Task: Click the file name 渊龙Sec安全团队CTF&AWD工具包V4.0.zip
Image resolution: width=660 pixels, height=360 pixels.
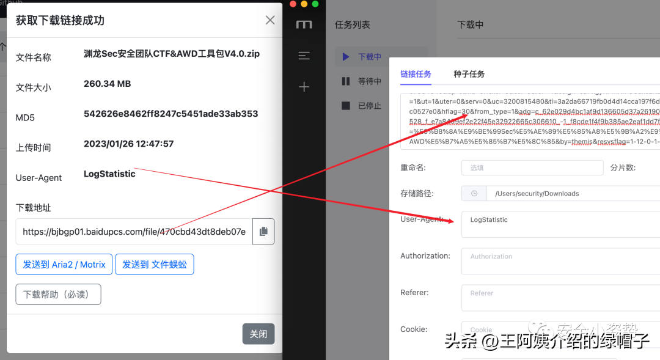Action: 172,53
